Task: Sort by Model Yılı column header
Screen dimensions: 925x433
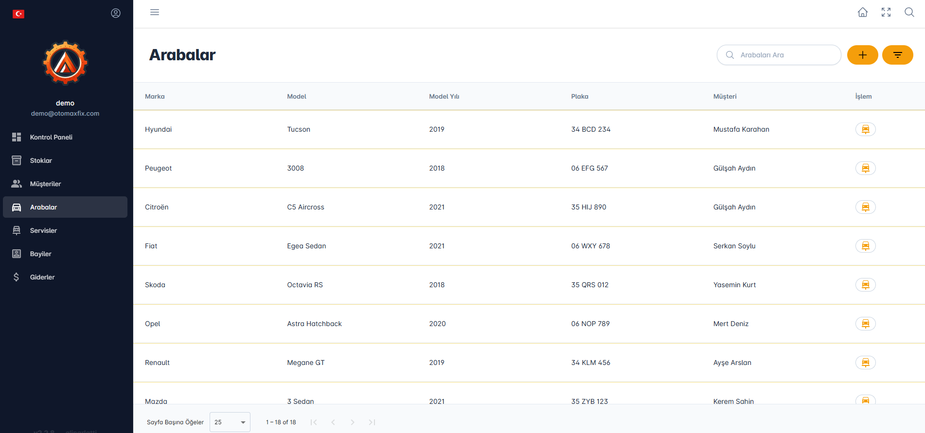Action: (x=444, y=96)
